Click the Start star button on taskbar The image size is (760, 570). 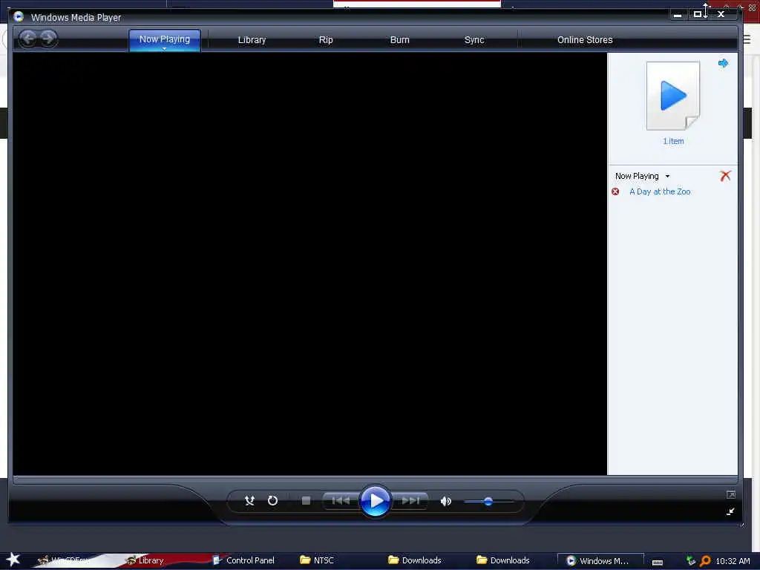(13, 560)
